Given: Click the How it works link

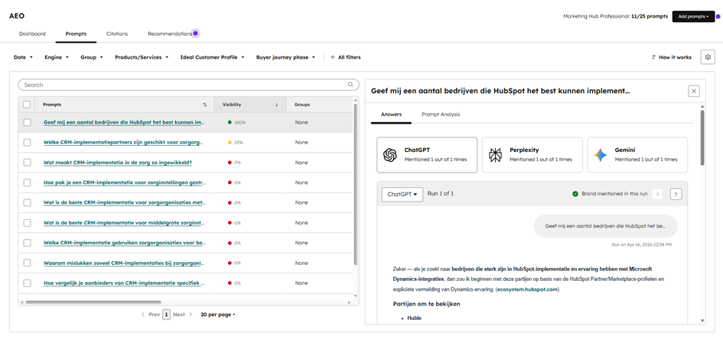Looking at the screenshot, I should (672, 57).
